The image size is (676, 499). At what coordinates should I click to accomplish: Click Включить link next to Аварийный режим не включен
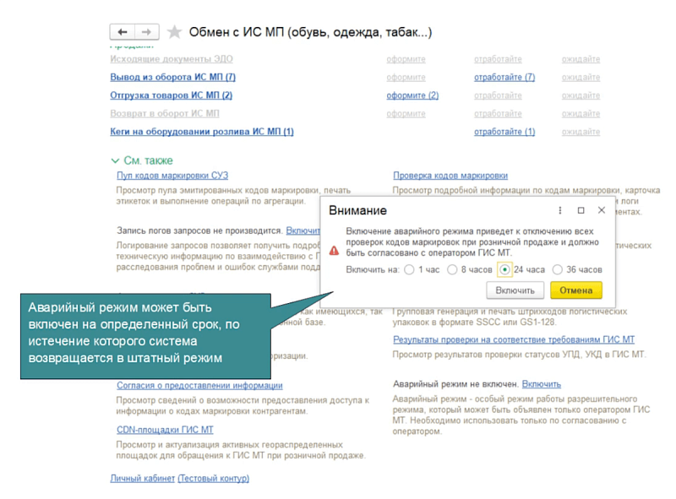pos(542,384)
